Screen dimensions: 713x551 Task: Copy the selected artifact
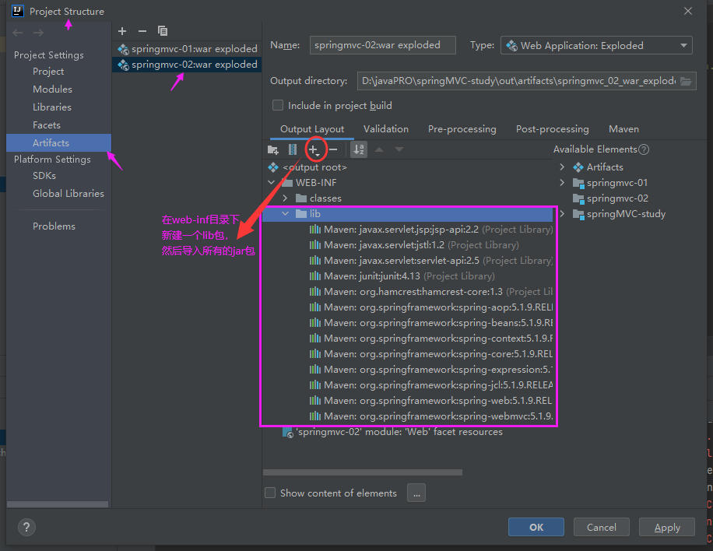point(163,31)
